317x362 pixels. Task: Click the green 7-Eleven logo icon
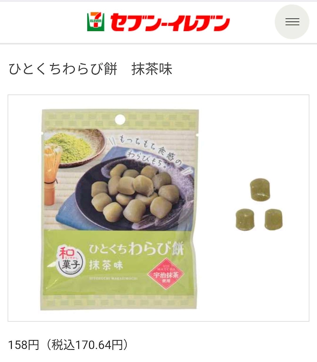[x=96, y=22]
